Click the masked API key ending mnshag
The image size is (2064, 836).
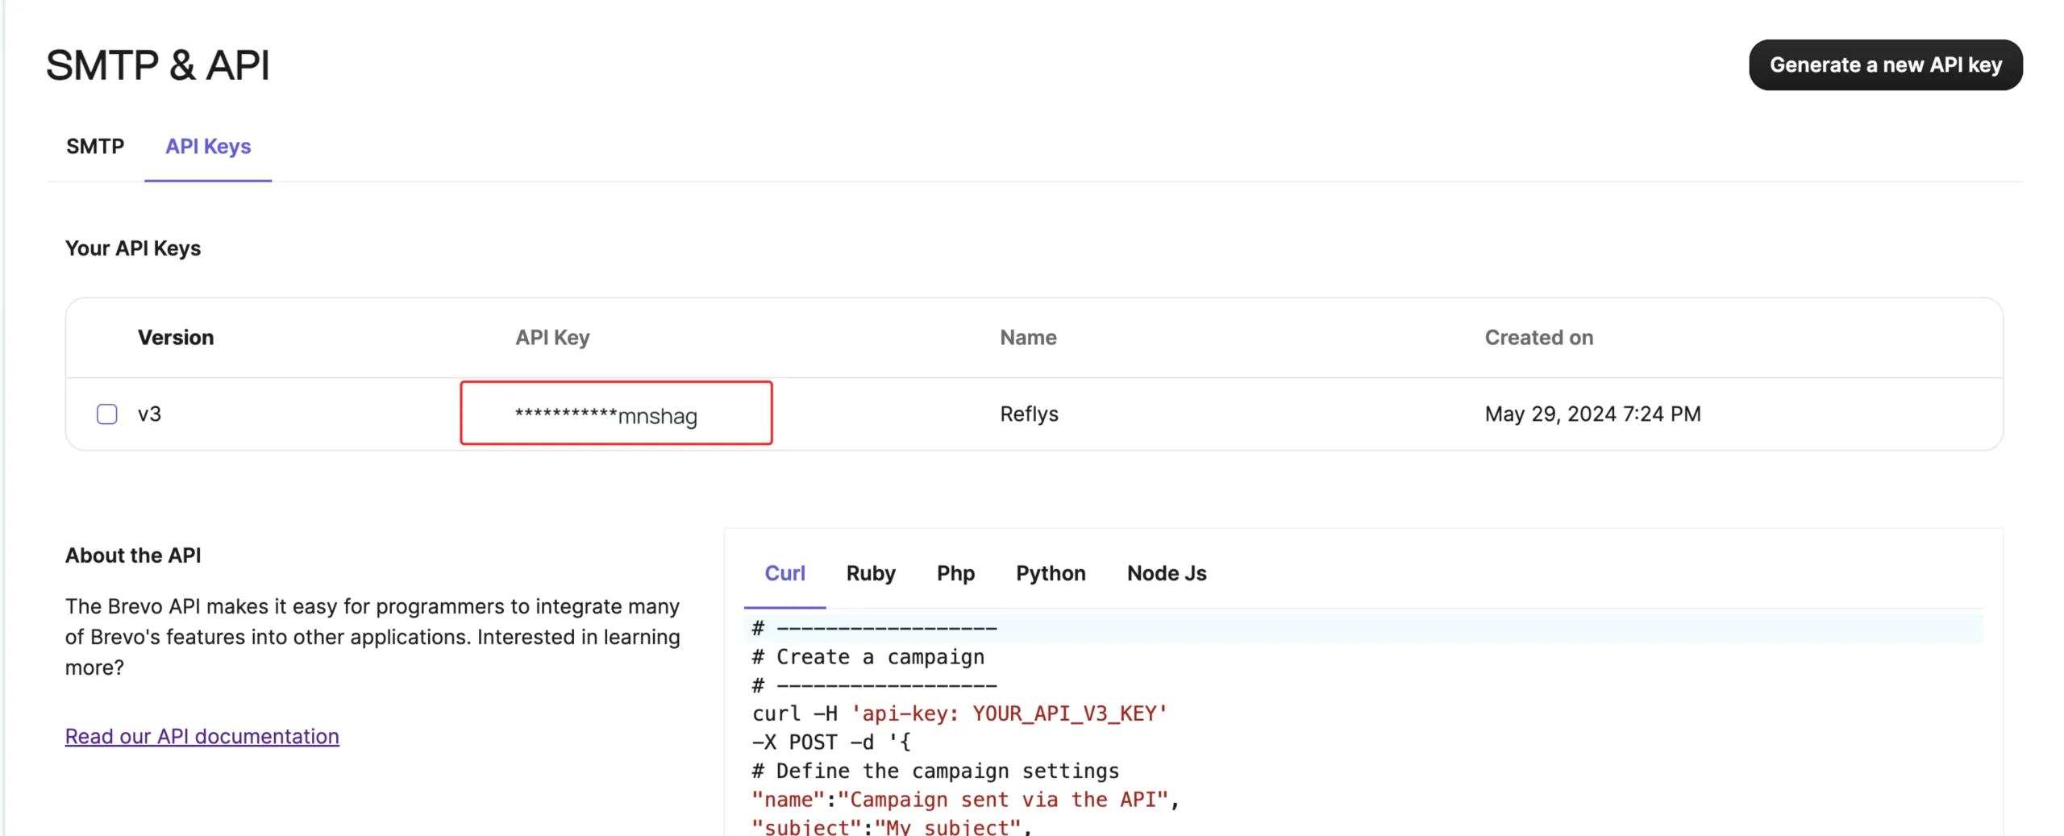point(606,415)
